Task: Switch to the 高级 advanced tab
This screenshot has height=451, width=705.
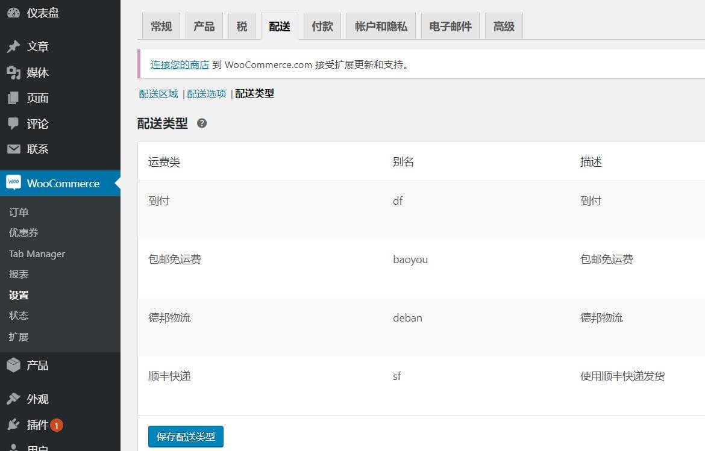Action: tap(504, 25)
